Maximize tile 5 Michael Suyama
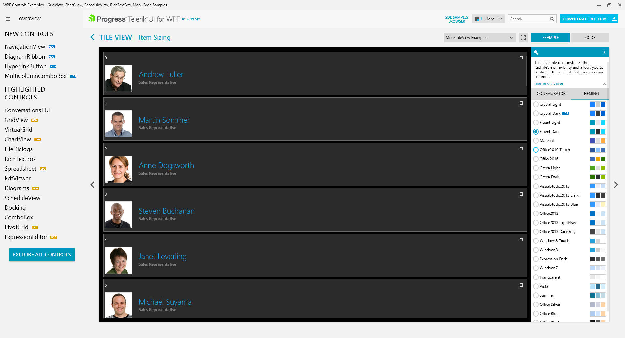The height and width of the screenshot is (338, 625). (521, 285)
